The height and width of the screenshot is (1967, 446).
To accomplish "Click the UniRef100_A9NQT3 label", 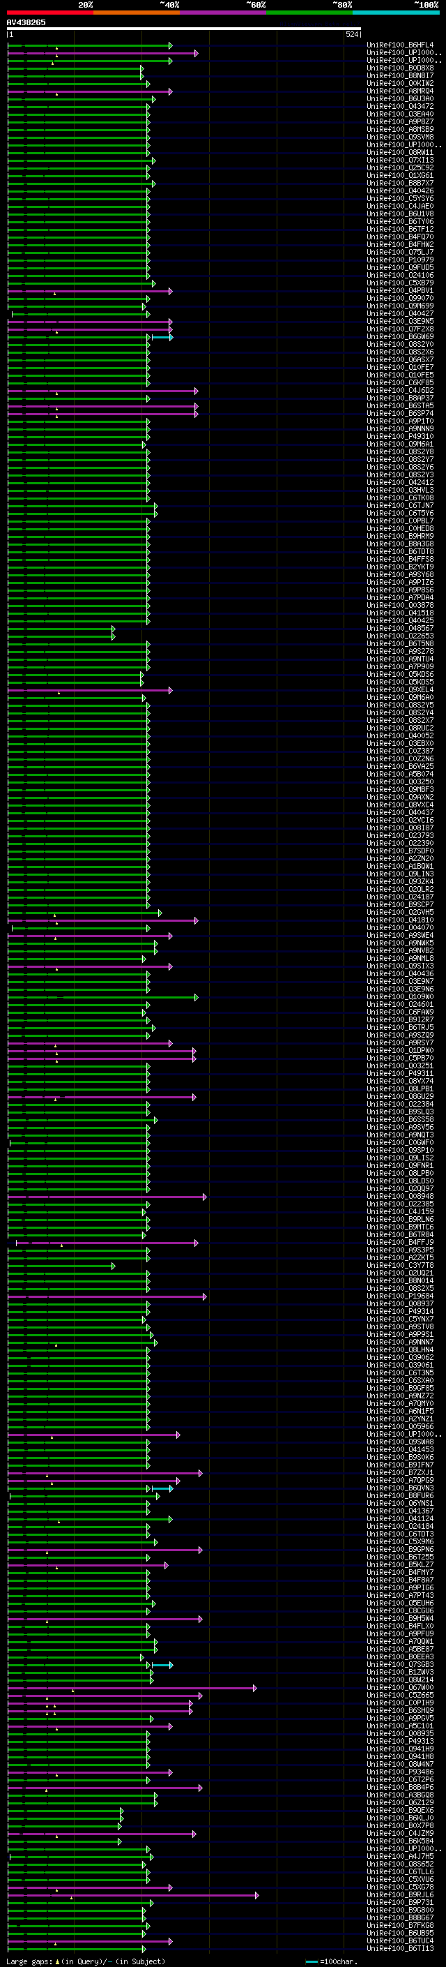I will coord(400,1135).
